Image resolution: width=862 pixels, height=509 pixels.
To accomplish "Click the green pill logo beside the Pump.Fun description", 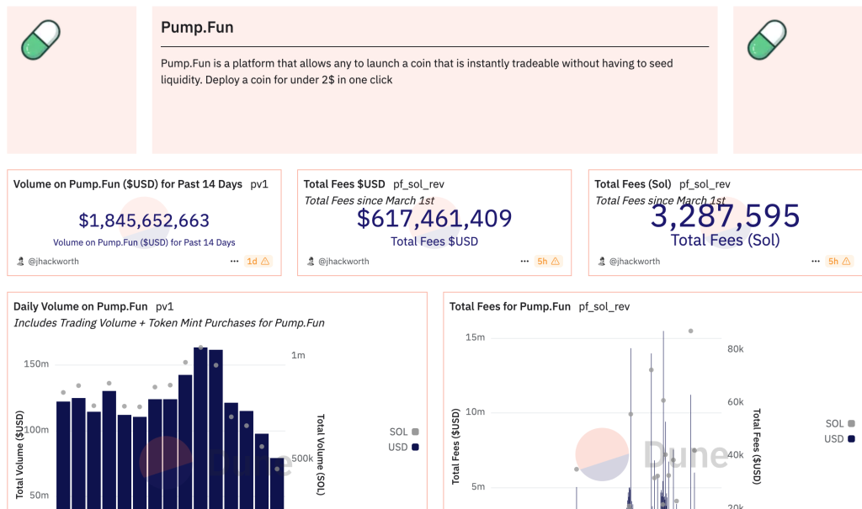I will (40, 40).
